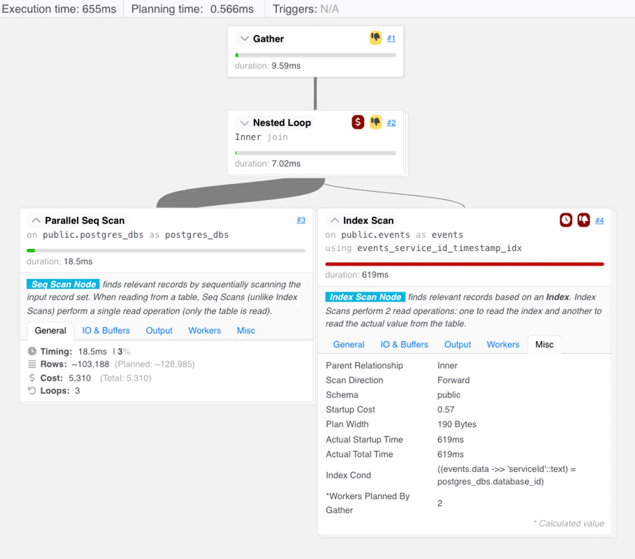Image resolution: width=635 pixels, height=559 pixels.
Task: Click the Timing clock icon in Parallel Seq Scan details
Action: click(32, 351)
